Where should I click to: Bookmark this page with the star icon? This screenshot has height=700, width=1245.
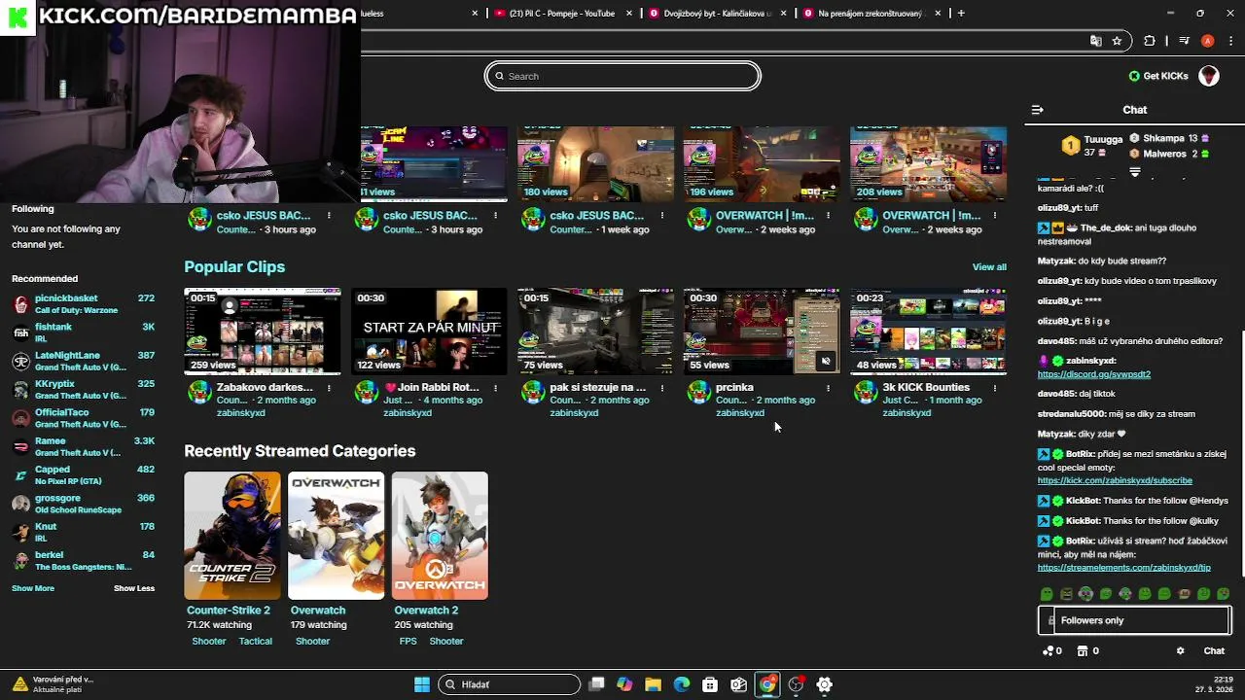tap(1117, 41)
